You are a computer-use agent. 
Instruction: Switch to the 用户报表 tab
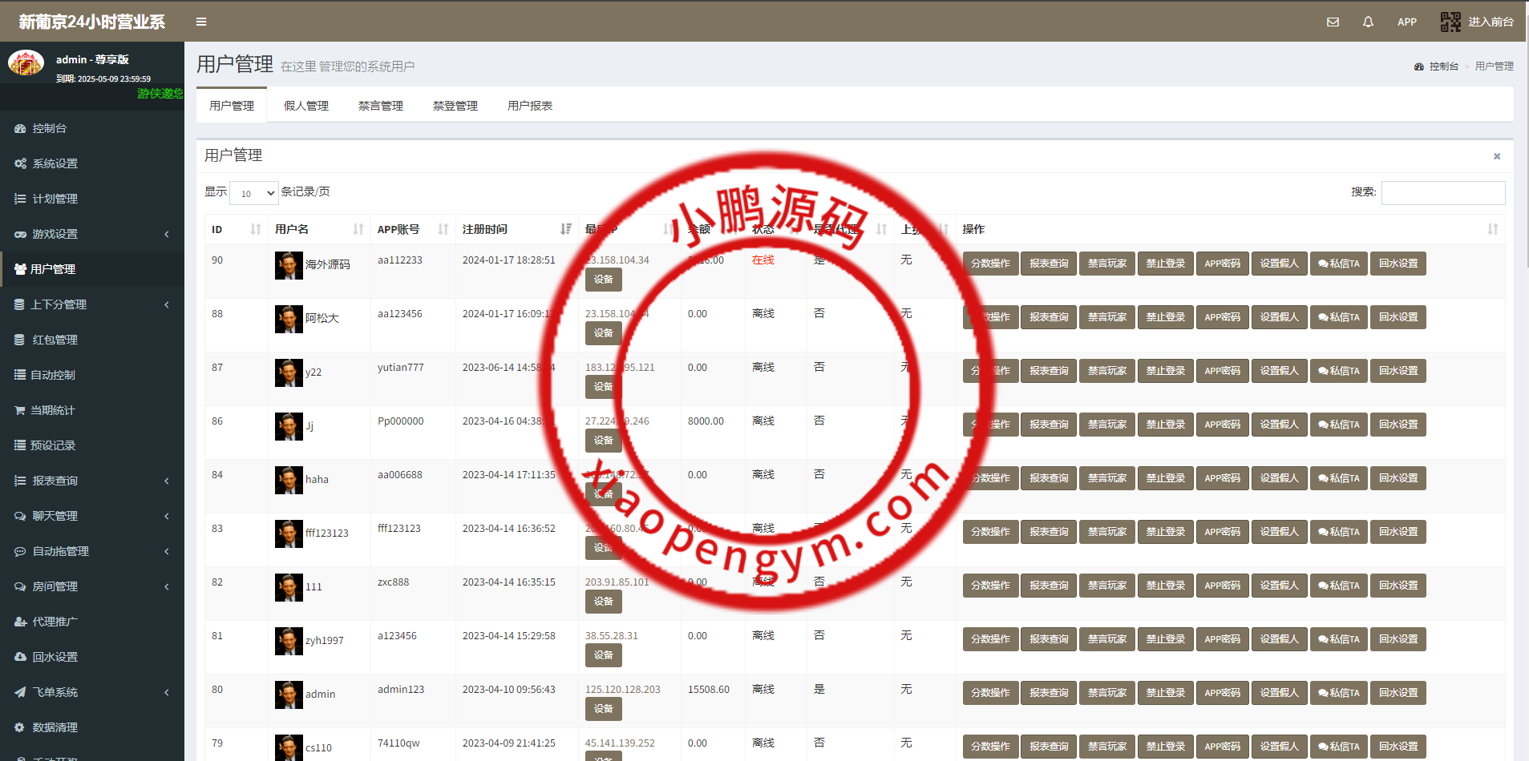(x=529, y=106)
